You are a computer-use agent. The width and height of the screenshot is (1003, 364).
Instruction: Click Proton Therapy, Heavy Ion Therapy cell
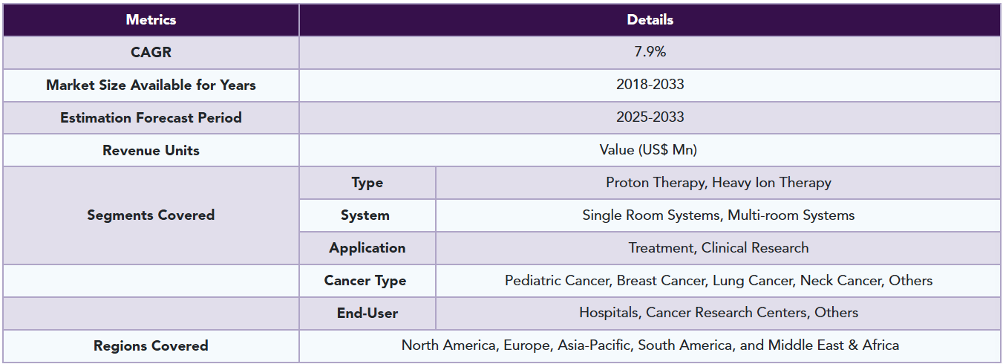[x=718, y=183]
